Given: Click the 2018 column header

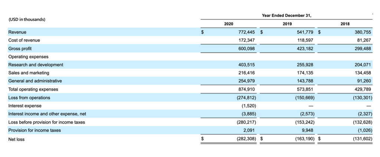Looking at the screenshot, I should [x=345, y=24].
